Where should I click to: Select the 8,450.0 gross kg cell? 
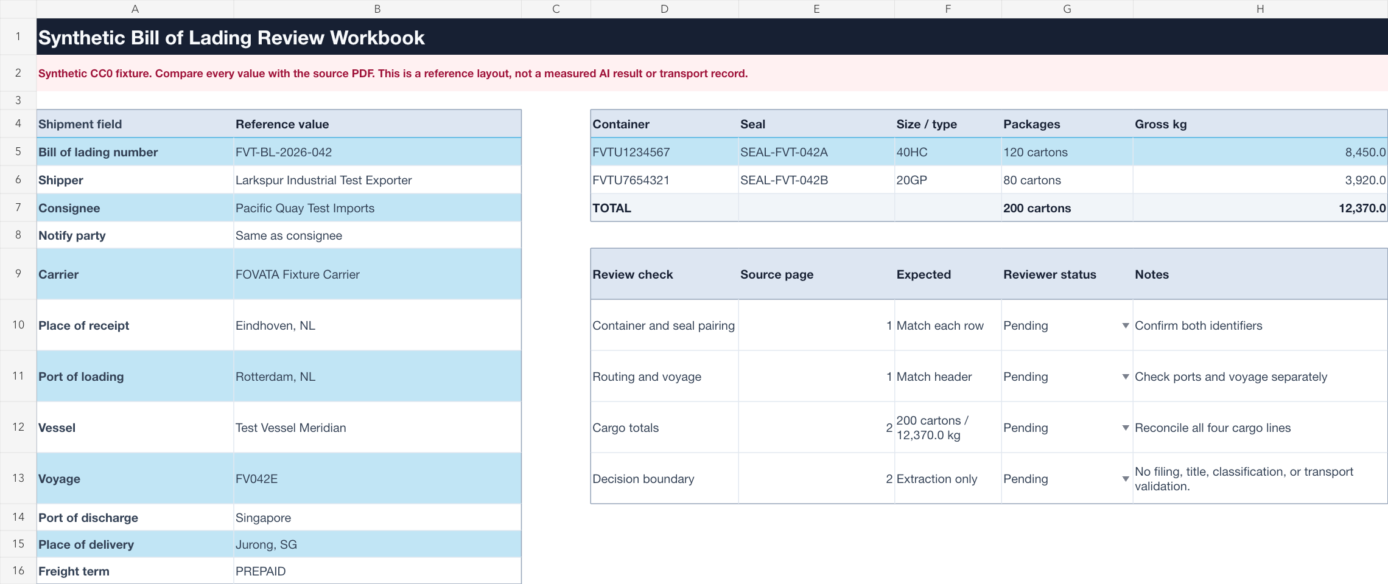1260,151
